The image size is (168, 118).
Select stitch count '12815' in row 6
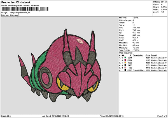(129, 70)
